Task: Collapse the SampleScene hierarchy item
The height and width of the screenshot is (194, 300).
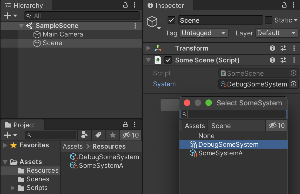Action: (21, 26)
